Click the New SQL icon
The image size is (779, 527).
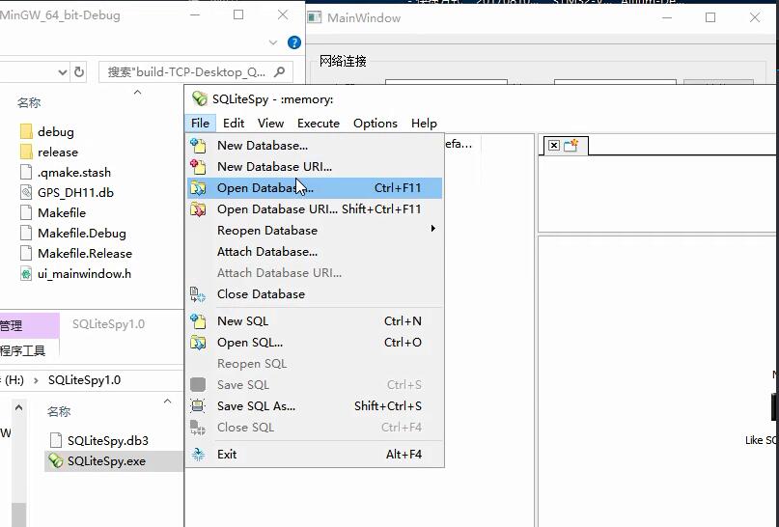[198, 320]
